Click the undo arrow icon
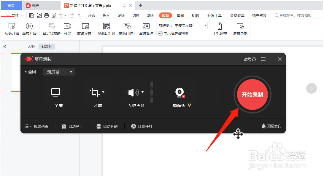Image resolution: width=324 pixels, height=177 pixels. pos(61,15)
